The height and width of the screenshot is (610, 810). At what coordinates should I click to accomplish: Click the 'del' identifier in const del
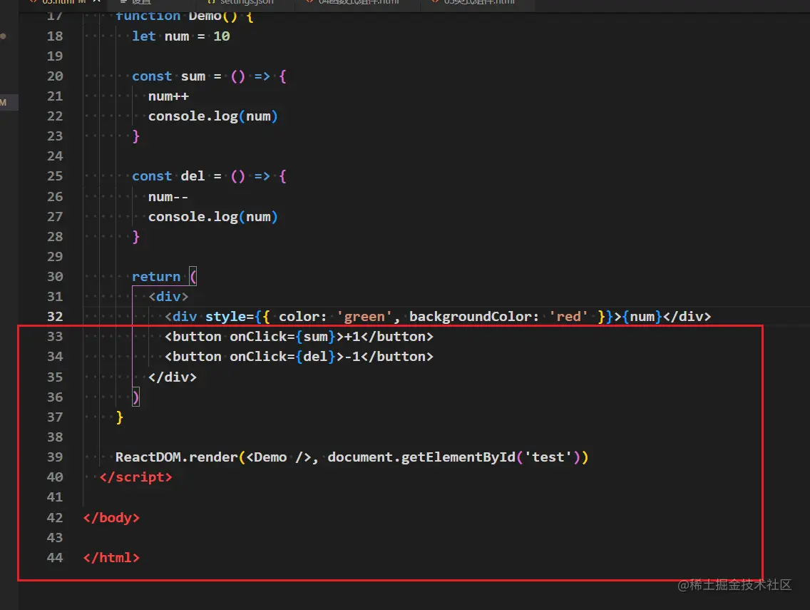[x=193, y=176]
